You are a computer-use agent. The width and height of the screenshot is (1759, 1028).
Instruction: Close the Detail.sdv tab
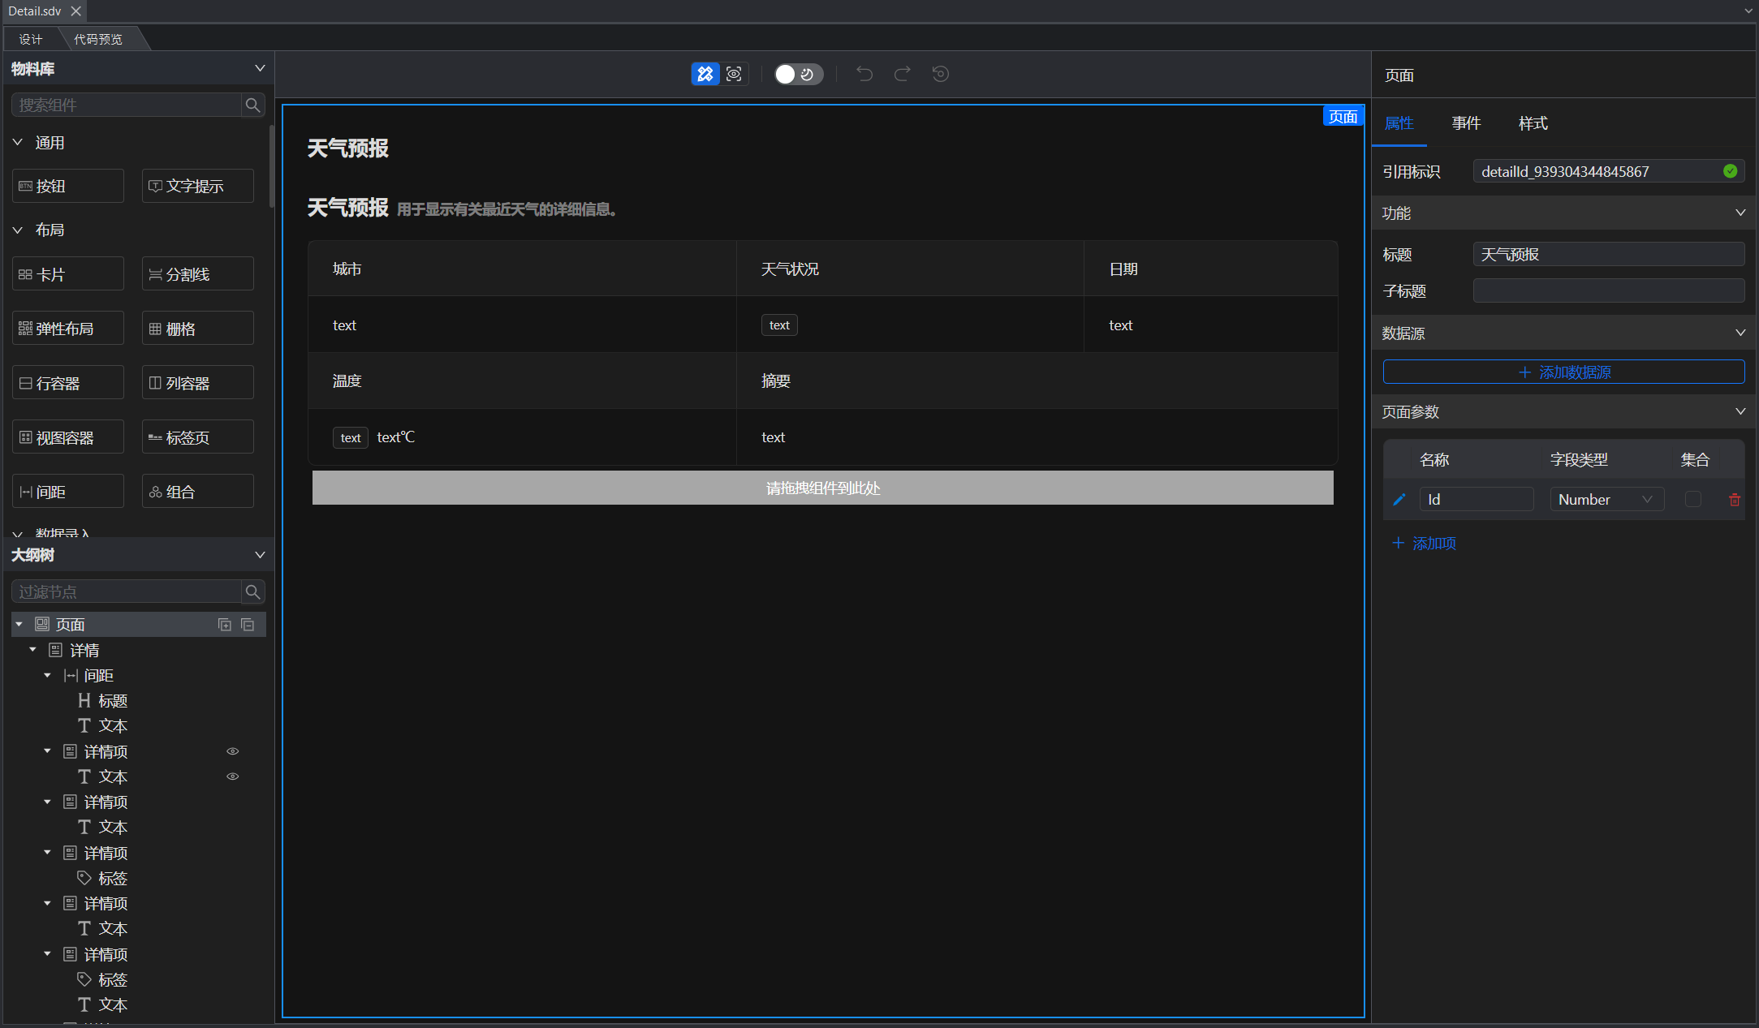pos(75,11)
